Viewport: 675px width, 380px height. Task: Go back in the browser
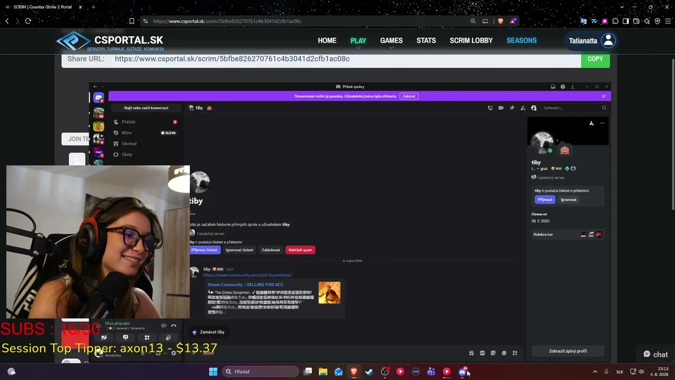[7, 21]
